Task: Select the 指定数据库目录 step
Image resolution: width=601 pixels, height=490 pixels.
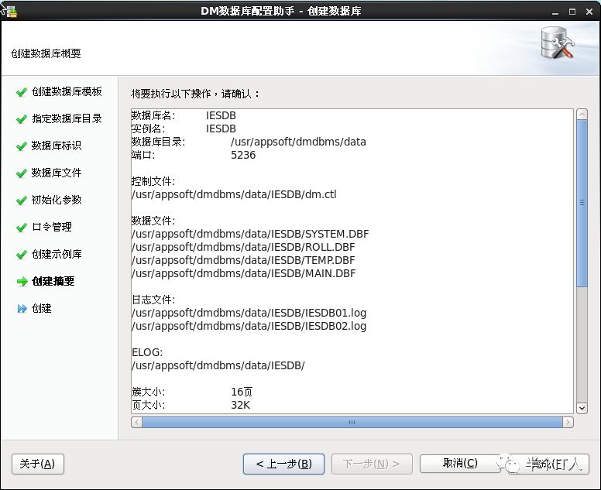Action: (x=67, y=118)
